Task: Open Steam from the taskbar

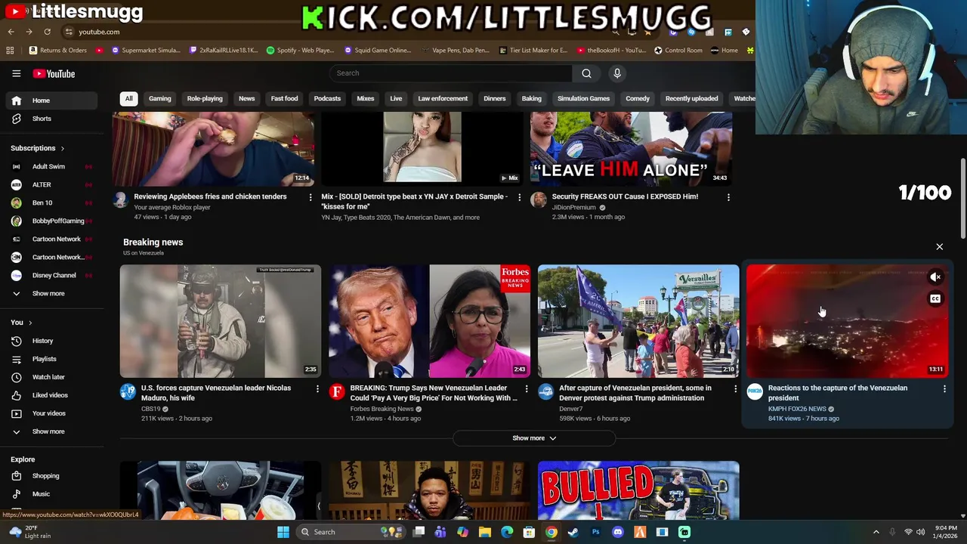Action: 573,532
